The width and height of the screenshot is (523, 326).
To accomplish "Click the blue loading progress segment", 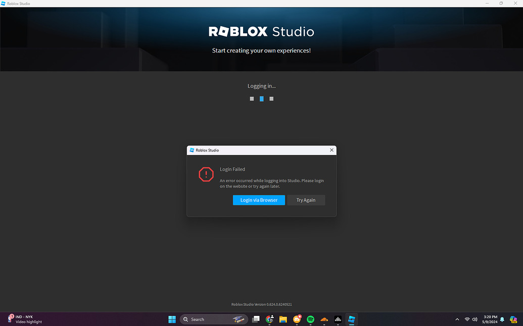I will click(x=261, y=98).
